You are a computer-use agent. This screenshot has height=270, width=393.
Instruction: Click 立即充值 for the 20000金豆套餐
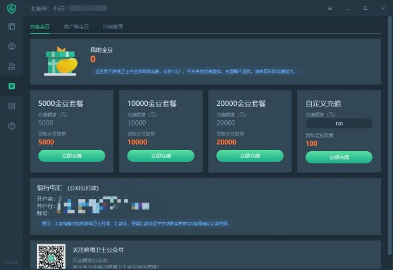click(x=250, y=156)
